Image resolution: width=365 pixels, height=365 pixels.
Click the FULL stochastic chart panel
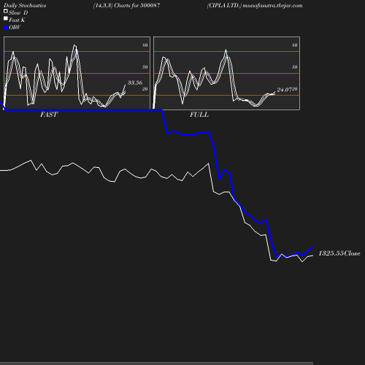pyautogui.click(x=226, y=73)
